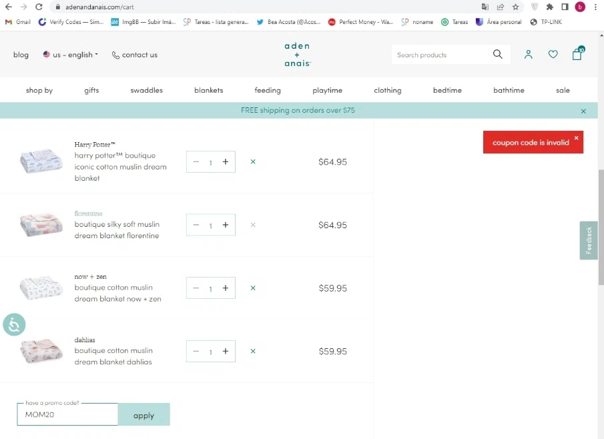
Task: Open dream blanket now + zen product link
Action: click(117, 293)
